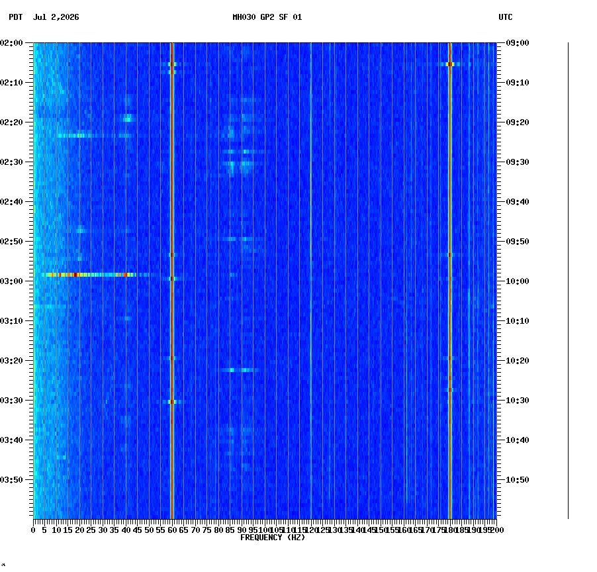Click the thin 120 Hz spectral line
The width and height of the screenshot is (597, 572).
pos(311,281)
